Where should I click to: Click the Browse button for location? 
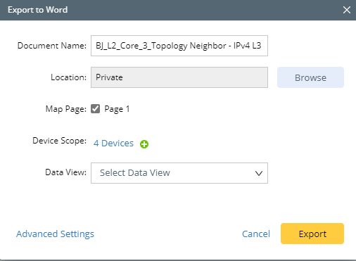pyautogui.click(x=310, y=77)
